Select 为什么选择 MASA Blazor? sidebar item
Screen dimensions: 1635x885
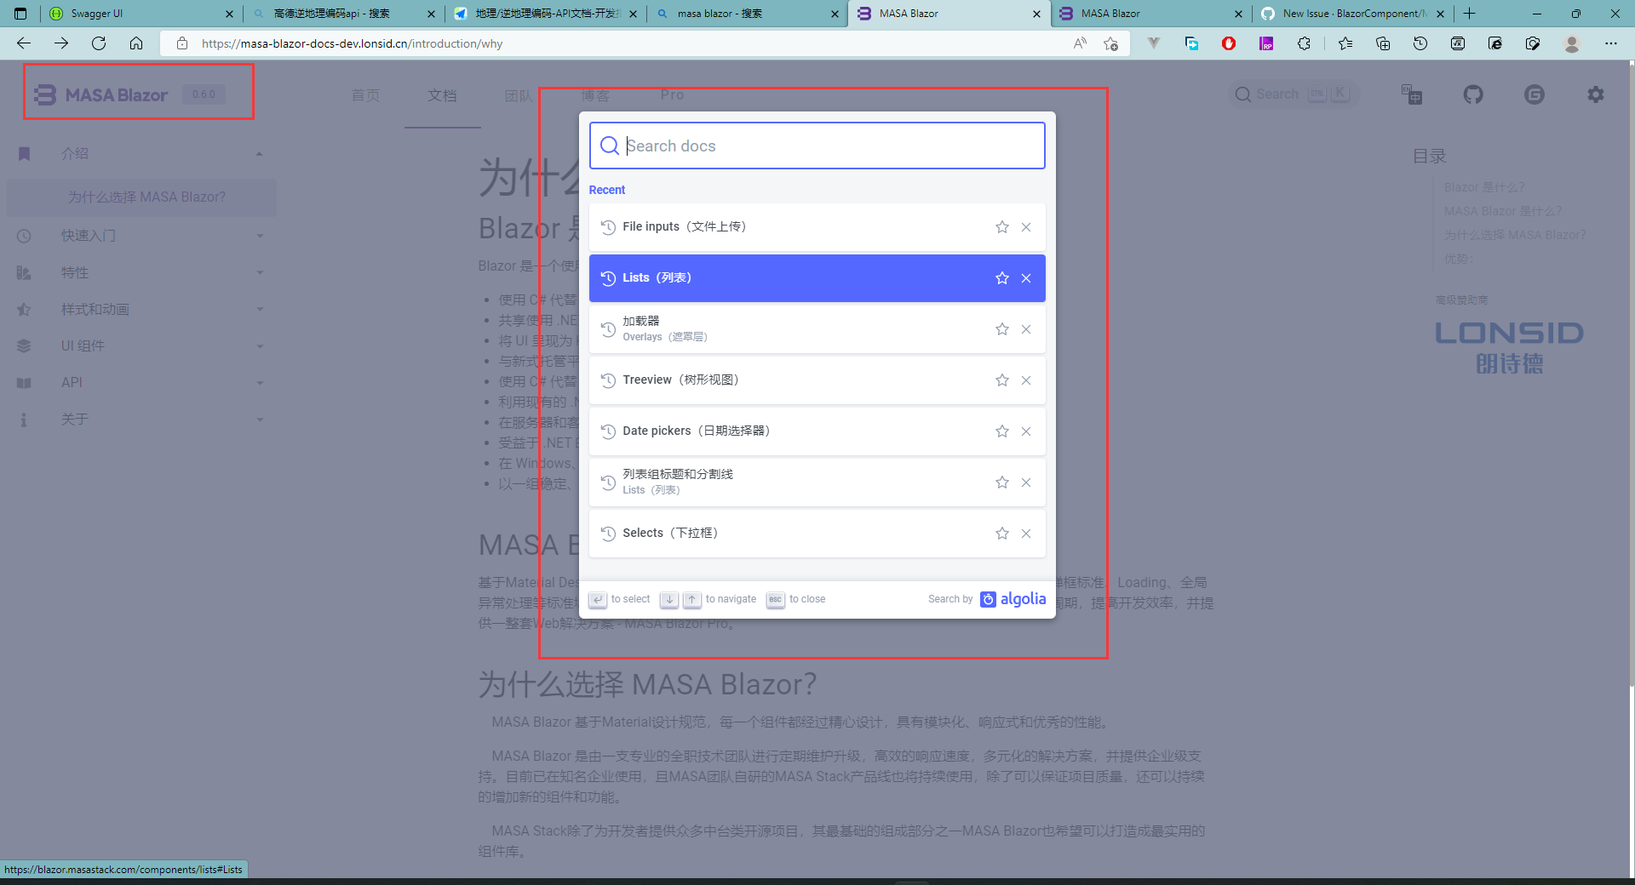pos(141,197)
